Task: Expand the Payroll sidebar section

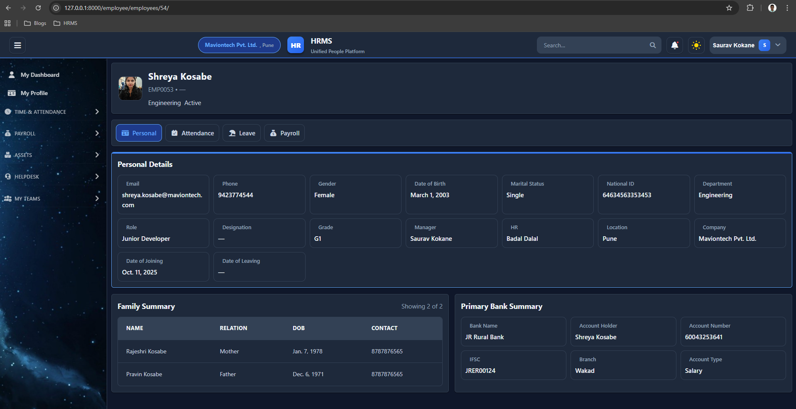Action: pos(52,133)
